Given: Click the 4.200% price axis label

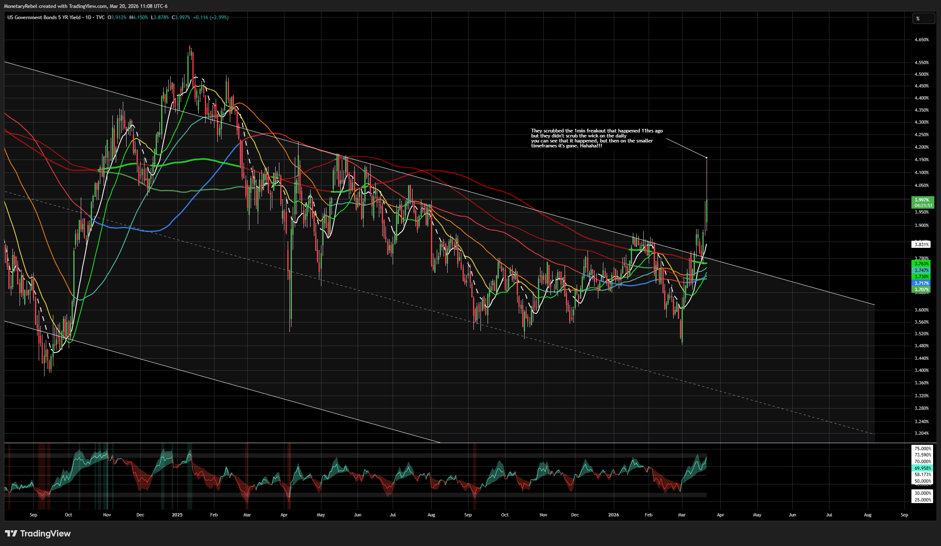Looking at the screenshot, I should pyautogui.click(x=921, y=147).
